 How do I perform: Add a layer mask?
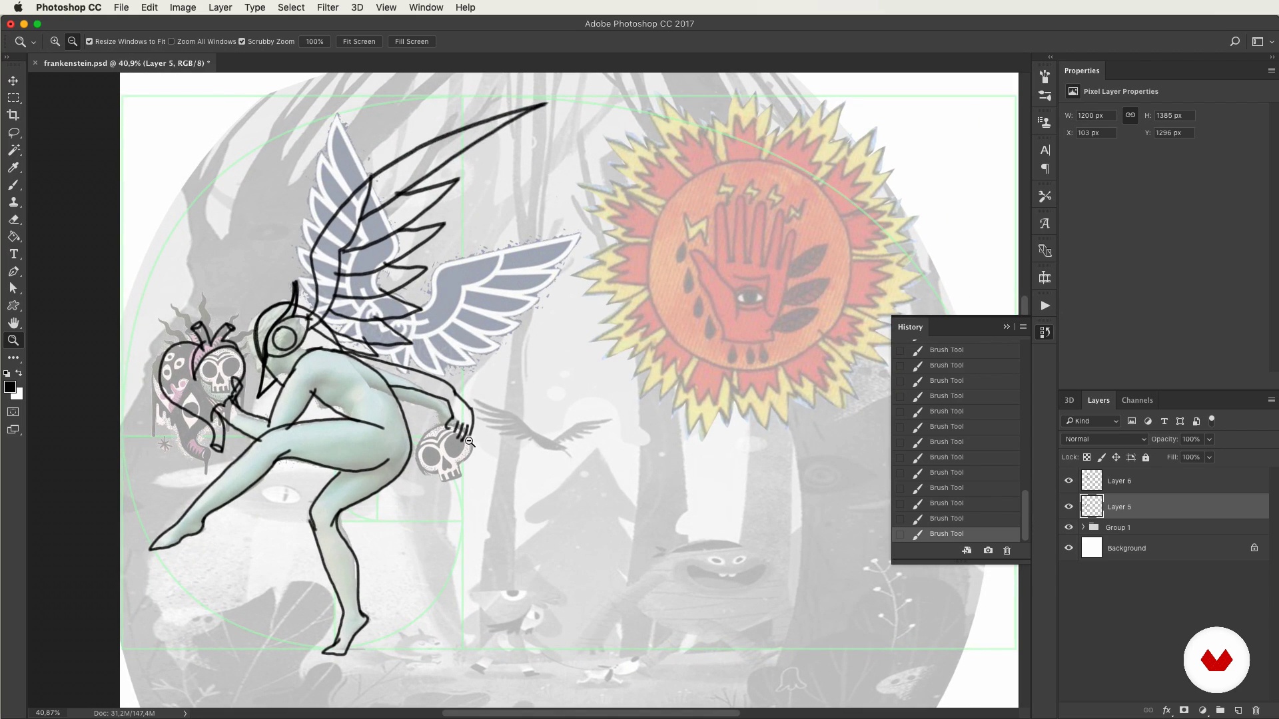pyautogui.click(x=1184, y=710)
